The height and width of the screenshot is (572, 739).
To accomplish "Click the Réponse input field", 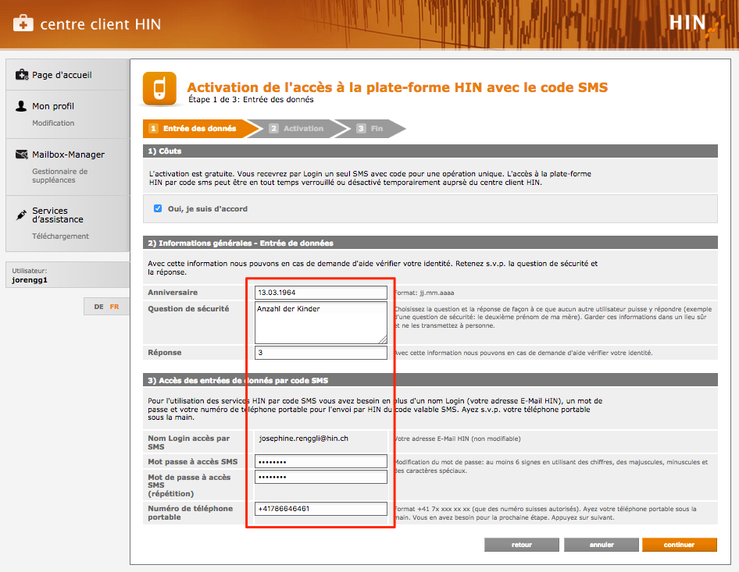I will pos(321,353).
